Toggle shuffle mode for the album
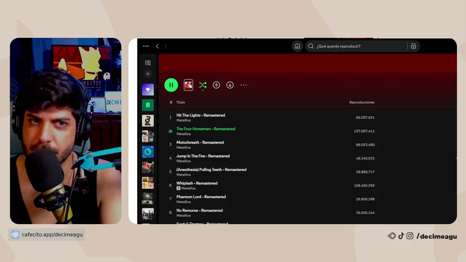Screen dimensions: 466x262 coord(203,85)
